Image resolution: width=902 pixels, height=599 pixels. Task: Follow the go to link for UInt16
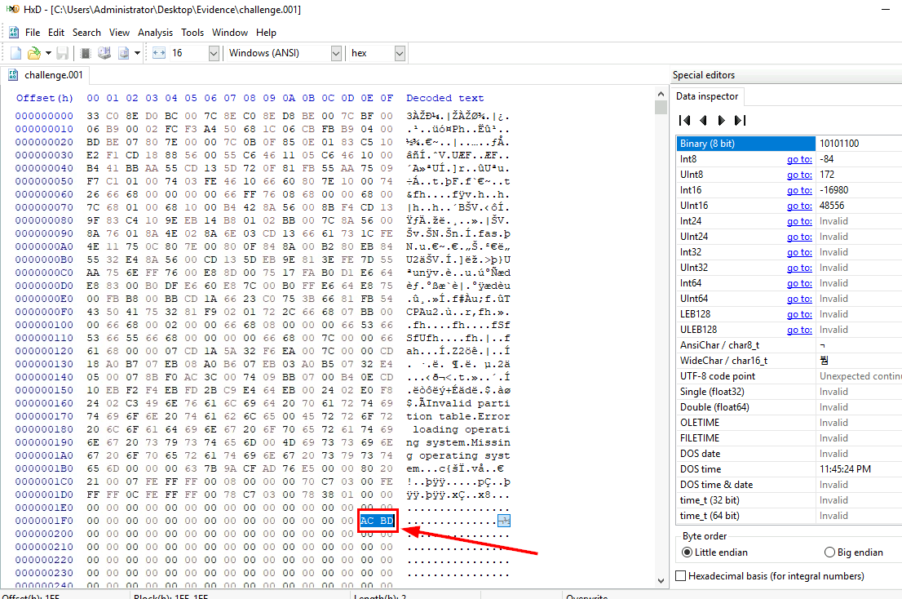point(799,206)
